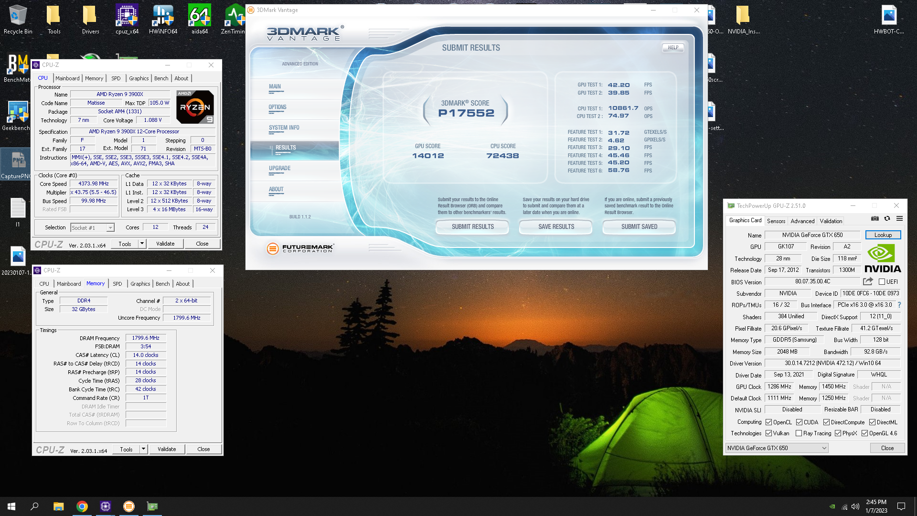The height and width of the screenshot is (516, 917).
Task: Go to OPTIONS in the 3DMark Vantage sidebar
Action: (x=277, y=107)
